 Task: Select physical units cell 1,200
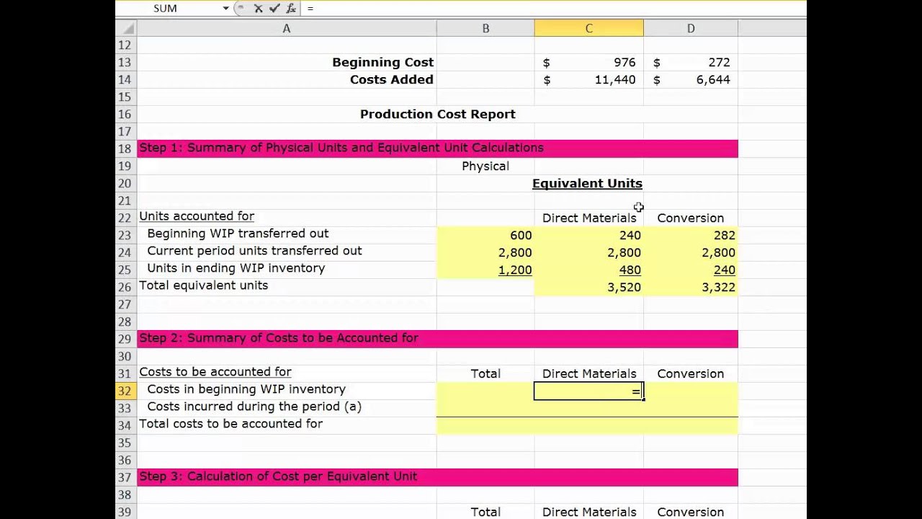[x=485, y=270]
